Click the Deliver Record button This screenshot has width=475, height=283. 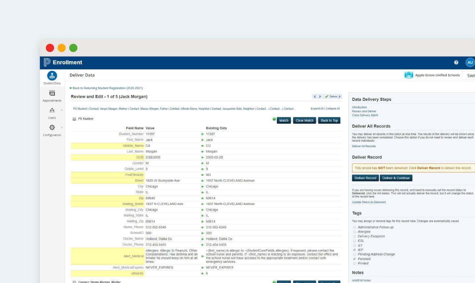coord(365,178)
